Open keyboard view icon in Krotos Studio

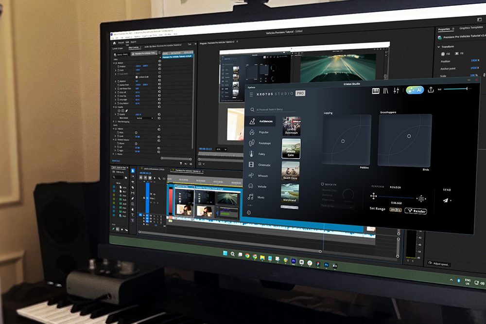tap(375, 91)
